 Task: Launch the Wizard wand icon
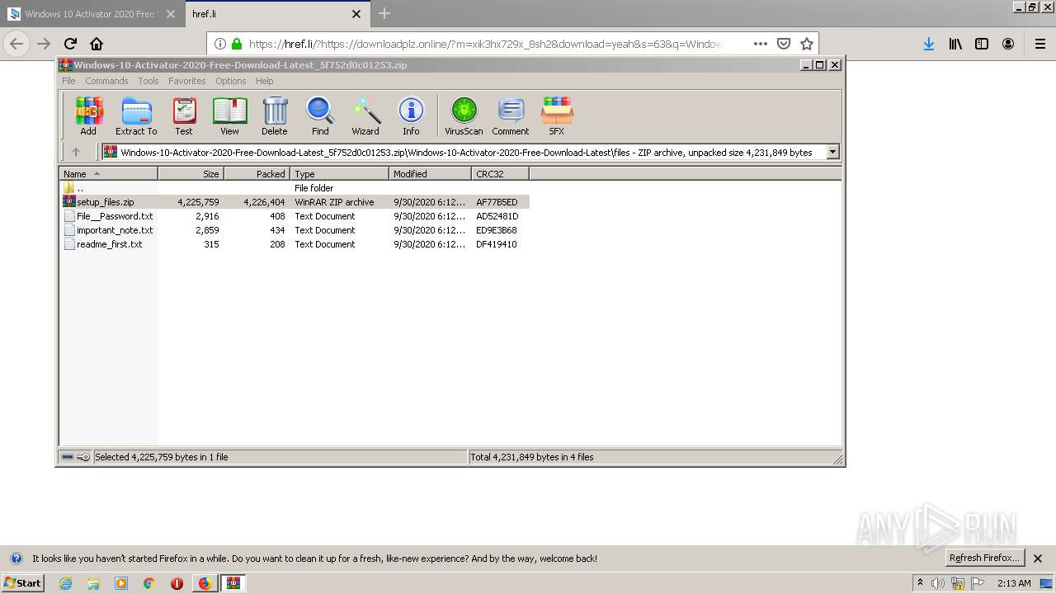point(365,116)
